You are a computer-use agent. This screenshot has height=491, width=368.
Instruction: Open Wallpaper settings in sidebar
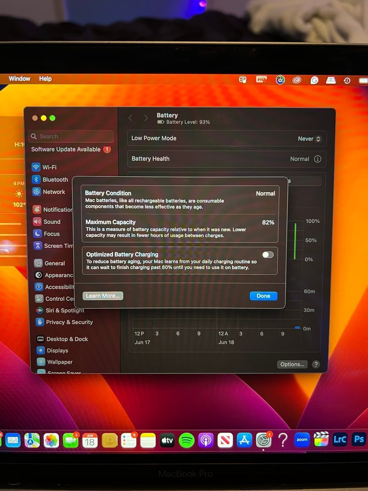pyautogui.click(x=59, y=362)
